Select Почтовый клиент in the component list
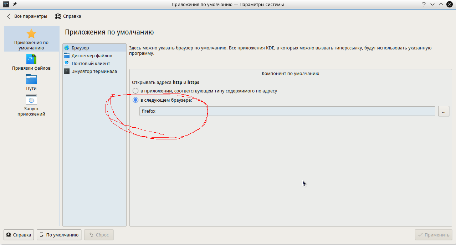The width and height of the screenshot is (456, 245). [x=94, y=63]
